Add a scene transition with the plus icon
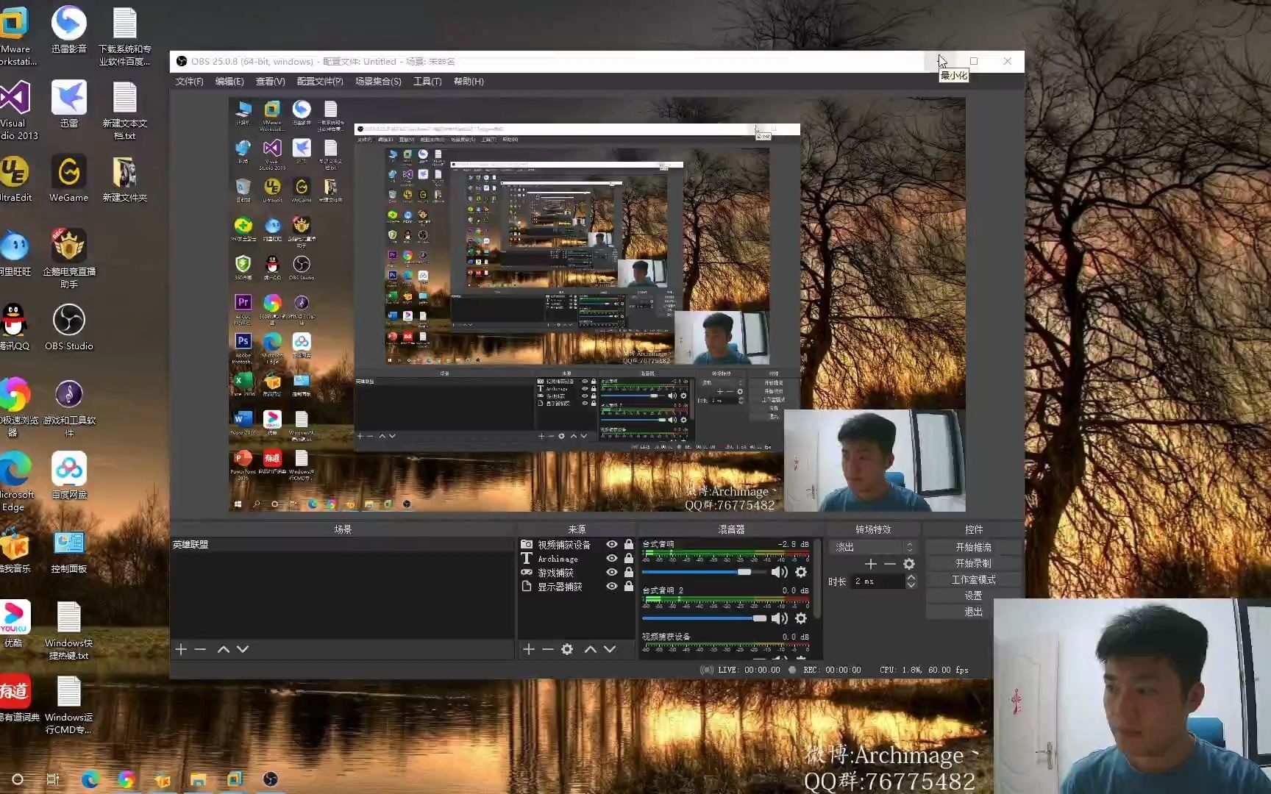The width and height of the screenshot is (1271, 794). coord(871,564)
